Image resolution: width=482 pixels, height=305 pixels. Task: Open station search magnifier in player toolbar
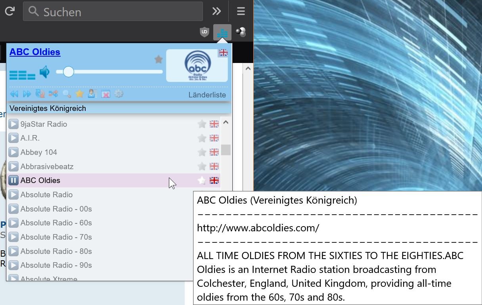[67, 94]
